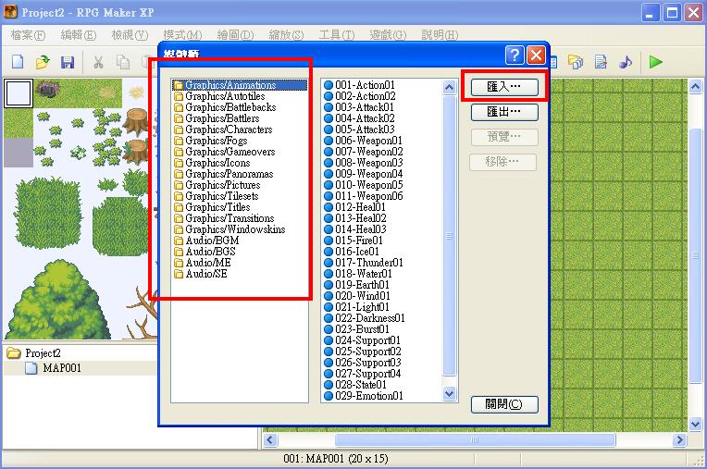Select the Graphics/Gameovers folder
Image resolution: width=707 pixels, height=469 pixels.
224,152
